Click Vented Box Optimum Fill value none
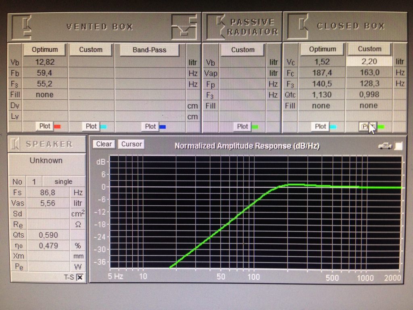This screenshot has height=310, width=413. [45, 94]
